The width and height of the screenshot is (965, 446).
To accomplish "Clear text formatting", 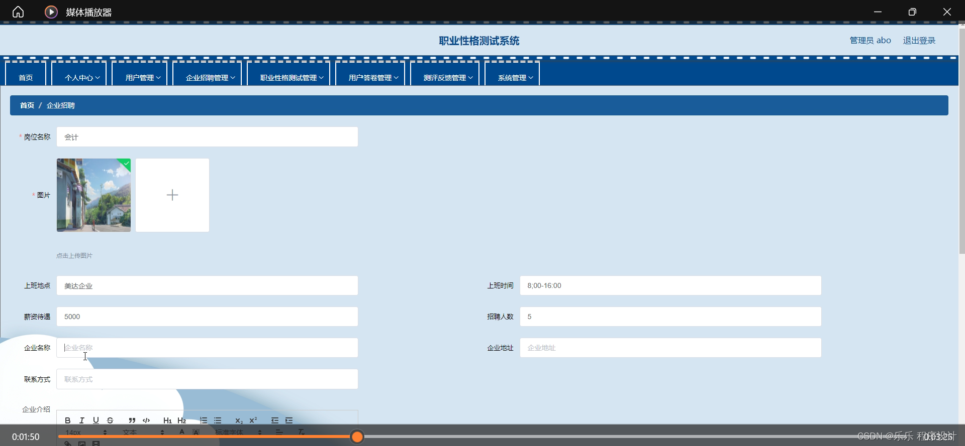I will [301, 432].
